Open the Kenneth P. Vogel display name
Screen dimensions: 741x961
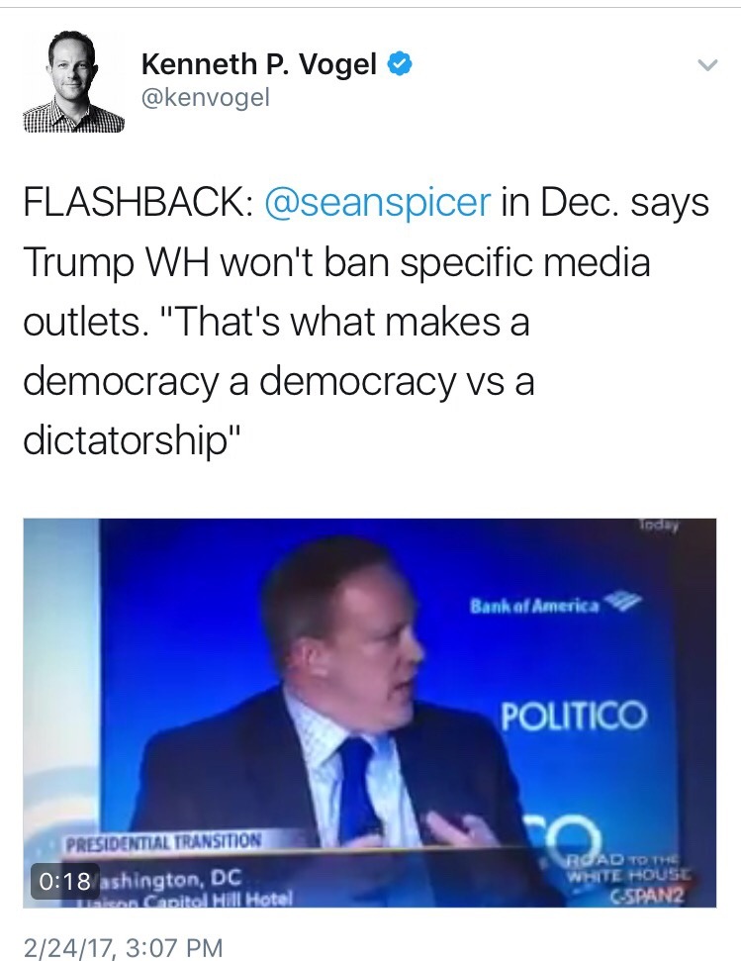click(258, 63)
